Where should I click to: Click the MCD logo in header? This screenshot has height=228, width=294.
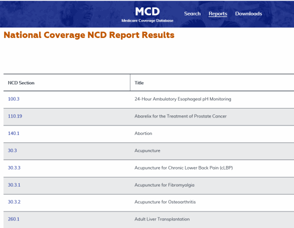point(147,11)
